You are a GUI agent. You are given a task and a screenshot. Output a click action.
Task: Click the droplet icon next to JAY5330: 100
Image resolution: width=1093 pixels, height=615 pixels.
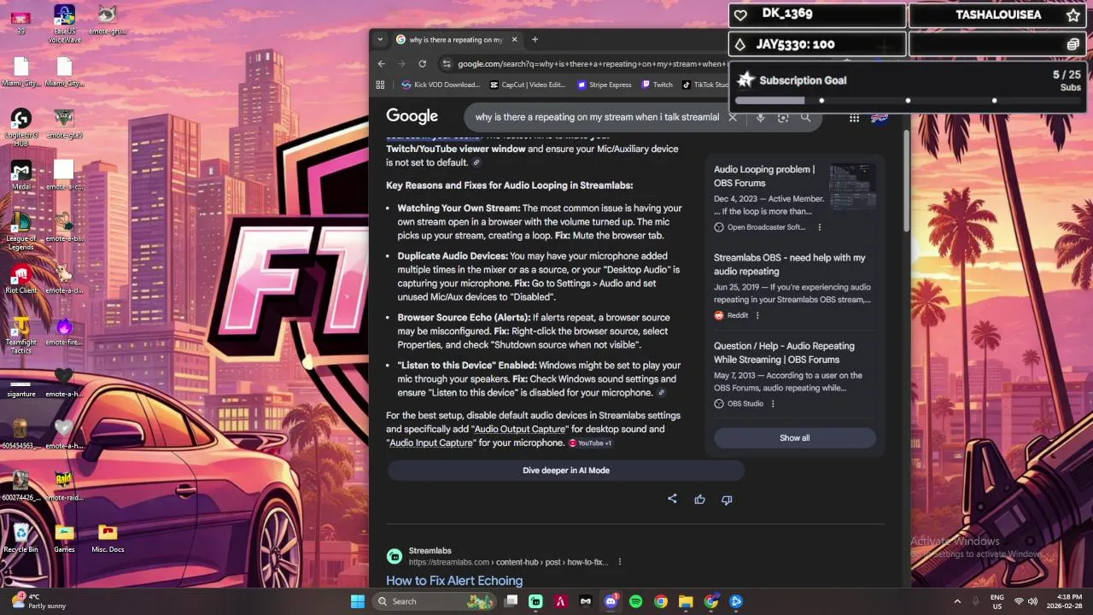point(740,44)
